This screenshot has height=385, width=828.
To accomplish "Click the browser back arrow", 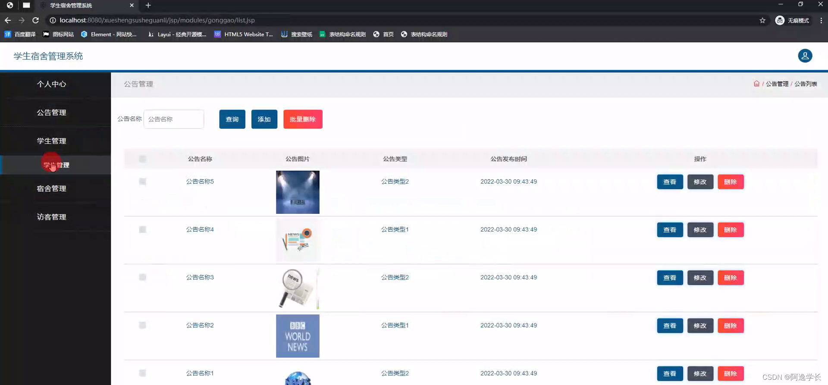I will click(8, 20).
